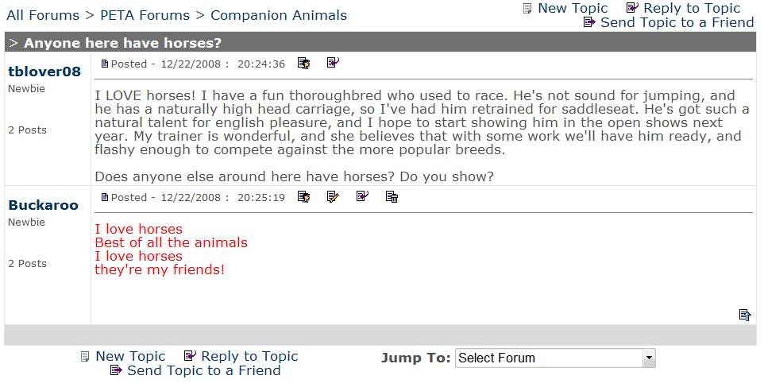Click profile icon in Buckaroo's post header
The width and height of the screenshot is (764, 391).
point(303,197)
